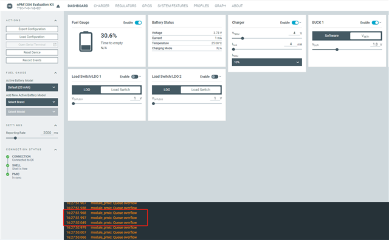389x240 pixels.
Task: Go to SYSTEM FEATURES tab
Action: point(173,5)
